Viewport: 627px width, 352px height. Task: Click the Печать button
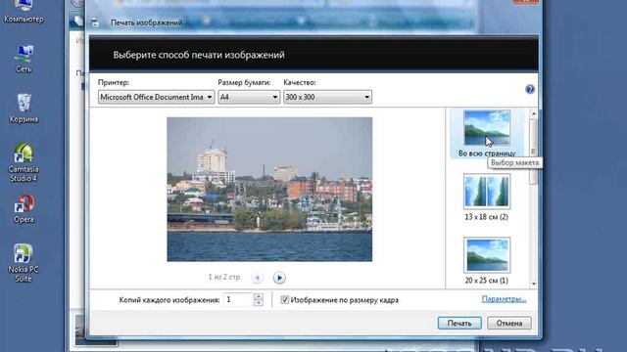pyautogui.click(x=459, y=323)
